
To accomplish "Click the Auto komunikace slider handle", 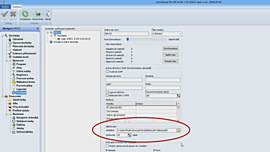I will click(x=127, y=39).
